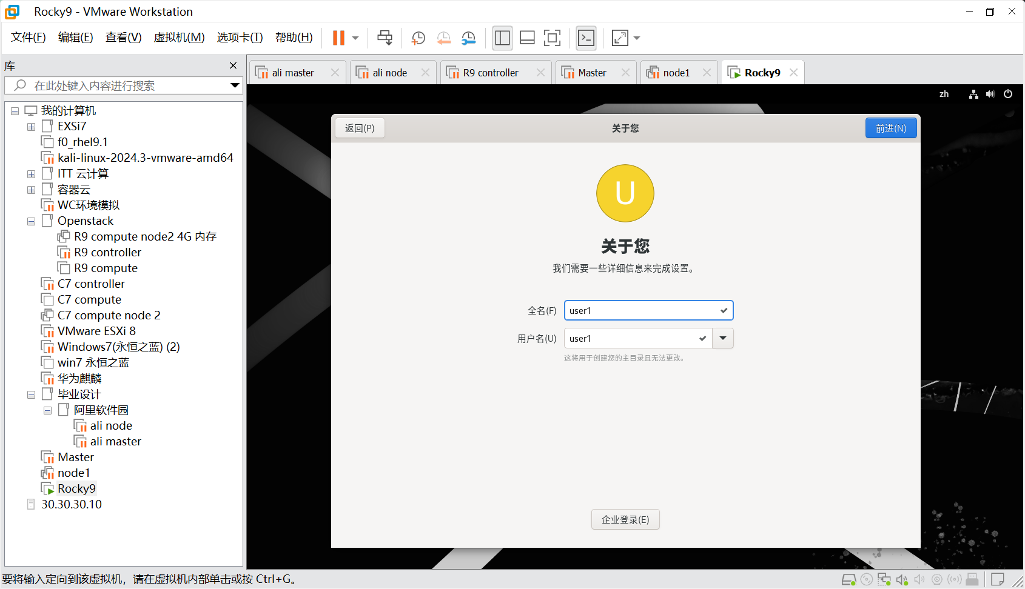Viewport: 1025px width, 589px height.
Task: Click the send Ctrl+Alt+Del icon
Action: [x=385, y=38]
